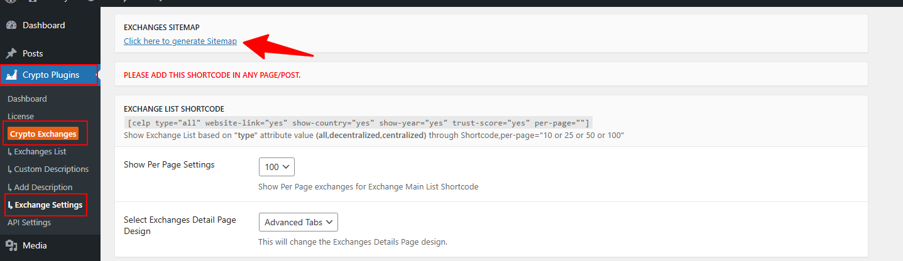Open Exchanges List submenu item
903x261 pixels.
[37, 151]
